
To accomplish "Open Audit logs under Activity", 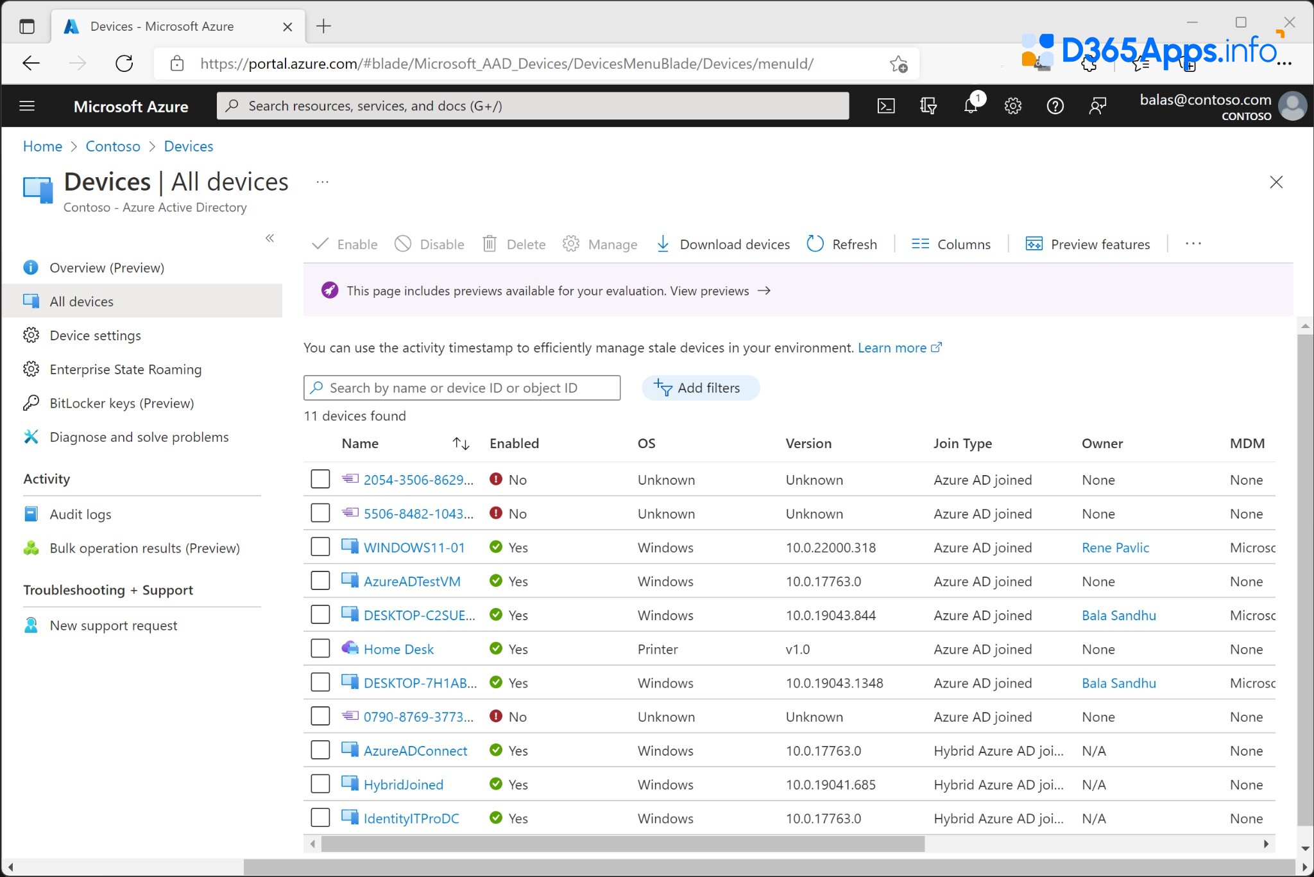I will (x=78, y=514).
